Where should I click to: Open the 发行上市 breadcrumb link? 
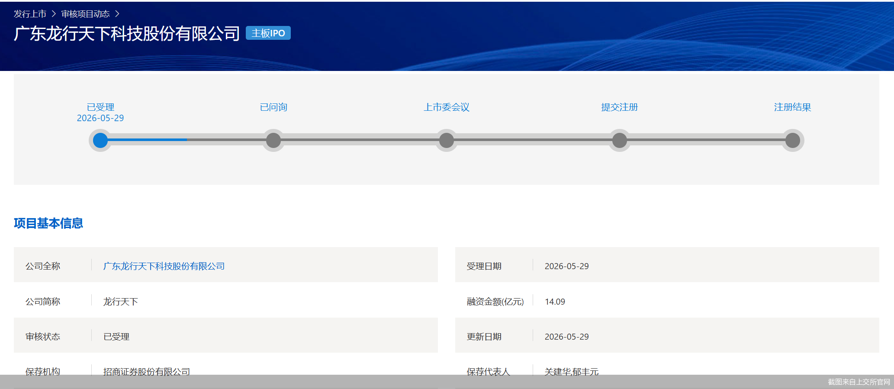coord(30,14)
